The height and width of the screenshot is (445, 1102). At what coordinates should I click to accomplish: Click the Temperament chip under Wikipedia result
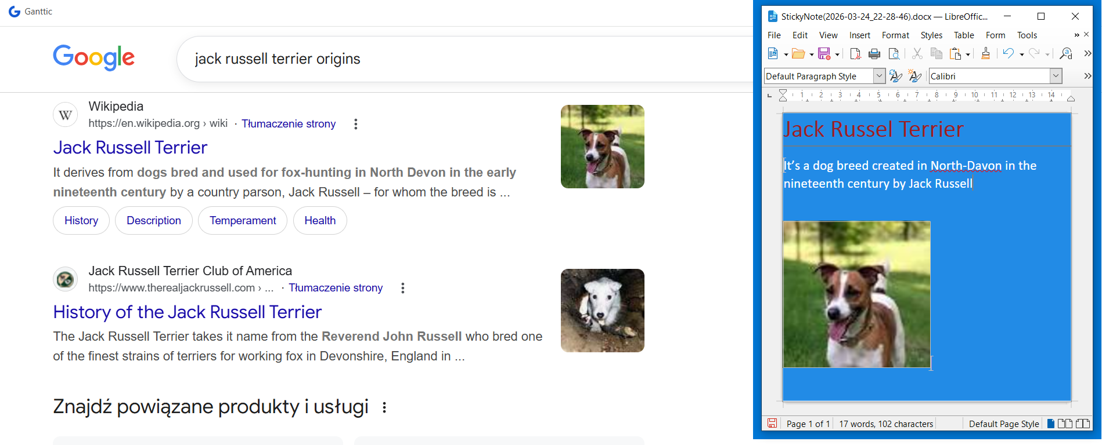243,221
